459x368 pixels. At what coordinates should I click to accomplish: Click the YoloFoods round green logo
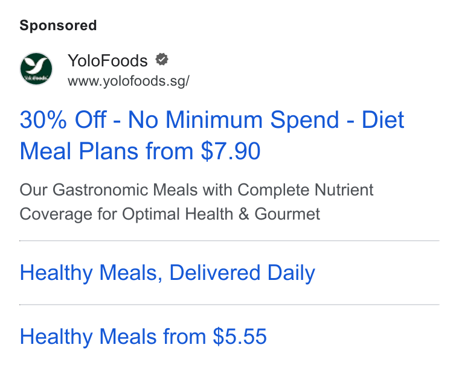(36, 69)
